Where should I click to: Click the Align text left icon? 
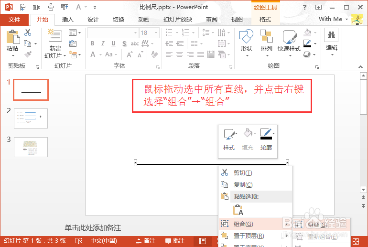169,54
